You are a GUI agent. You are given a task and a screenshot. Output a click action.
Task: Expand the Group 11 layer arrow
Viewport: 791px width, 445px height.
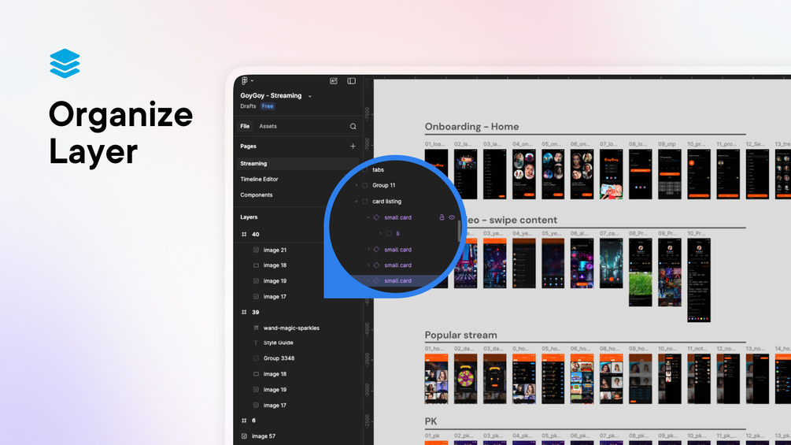tap(357, 185)
